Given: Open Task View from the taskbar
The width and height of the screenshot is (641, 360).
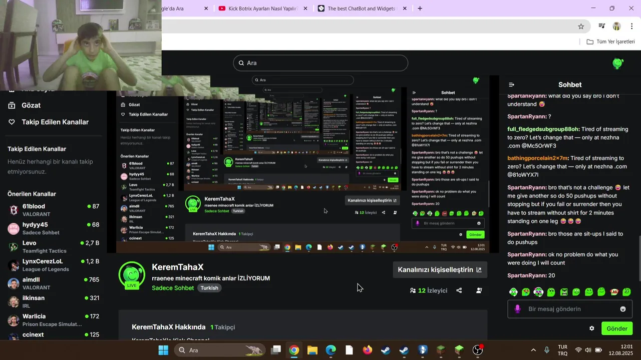Looking at the screenshot, I should coord(276,350).
